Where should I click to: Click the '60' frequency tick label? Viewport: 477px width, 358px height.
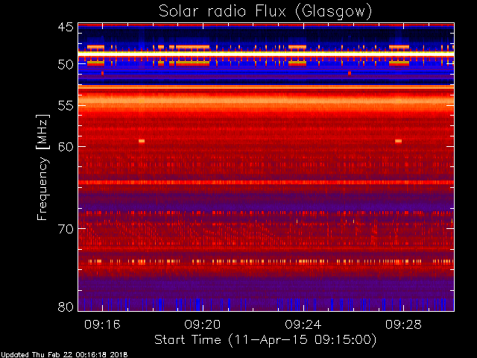coord(66,147)
